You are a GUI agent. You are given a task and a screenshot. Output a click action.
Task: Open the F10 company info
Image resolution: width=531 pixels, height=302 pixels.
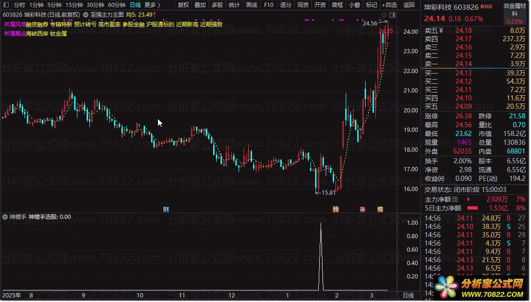[x=269, y=5]
